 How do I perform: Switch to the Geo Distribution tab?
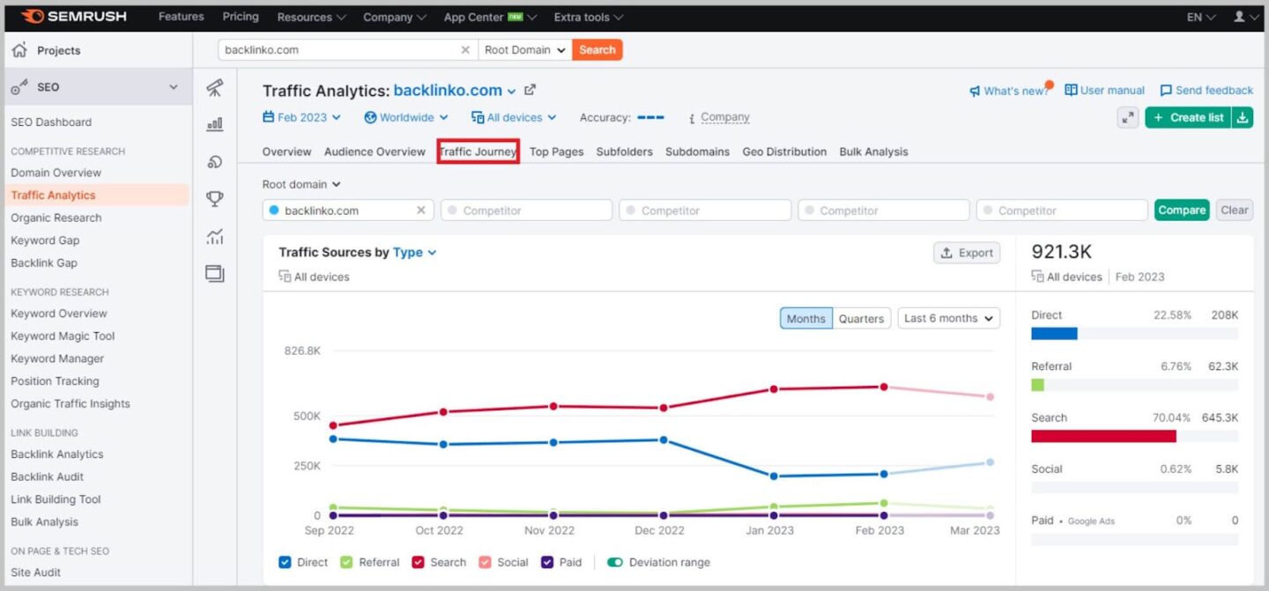(783, 151)
